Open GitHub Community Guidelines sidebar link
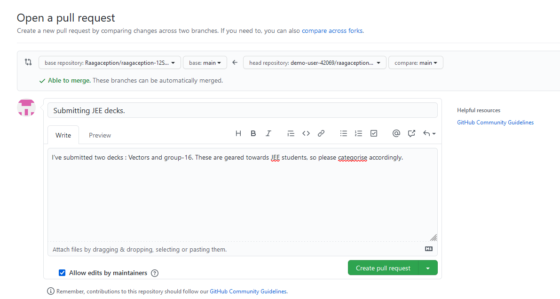The height and width of the screenshot is (299, 560). click(496, 122)
